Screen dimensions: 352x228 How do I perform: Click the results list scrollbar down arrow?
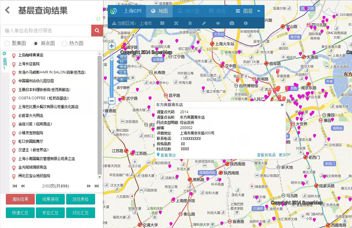tap(100, 177)
